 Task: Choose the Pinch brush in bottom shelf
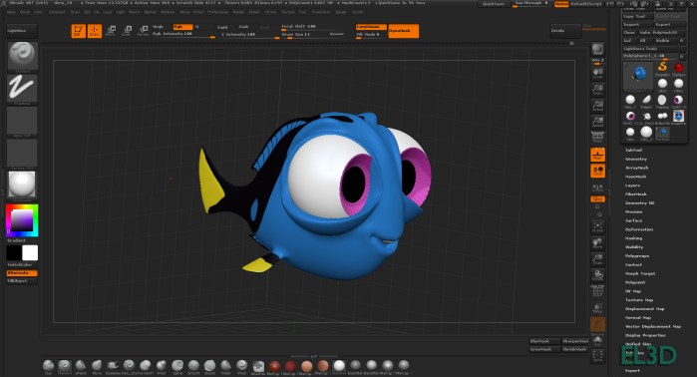(x=242, y=367)
